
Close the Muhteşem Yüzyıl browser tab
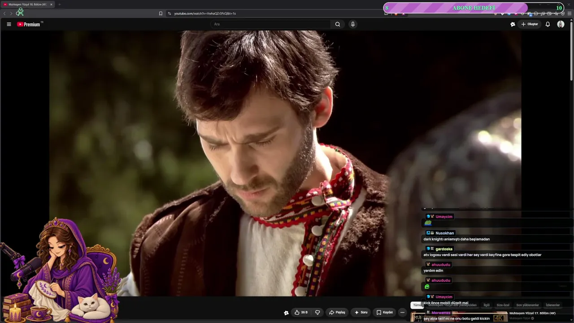click(x=51, y=4)
